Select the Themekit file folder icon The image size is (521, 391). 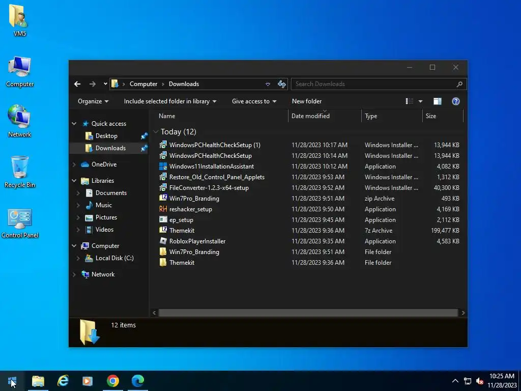point(163,262)
